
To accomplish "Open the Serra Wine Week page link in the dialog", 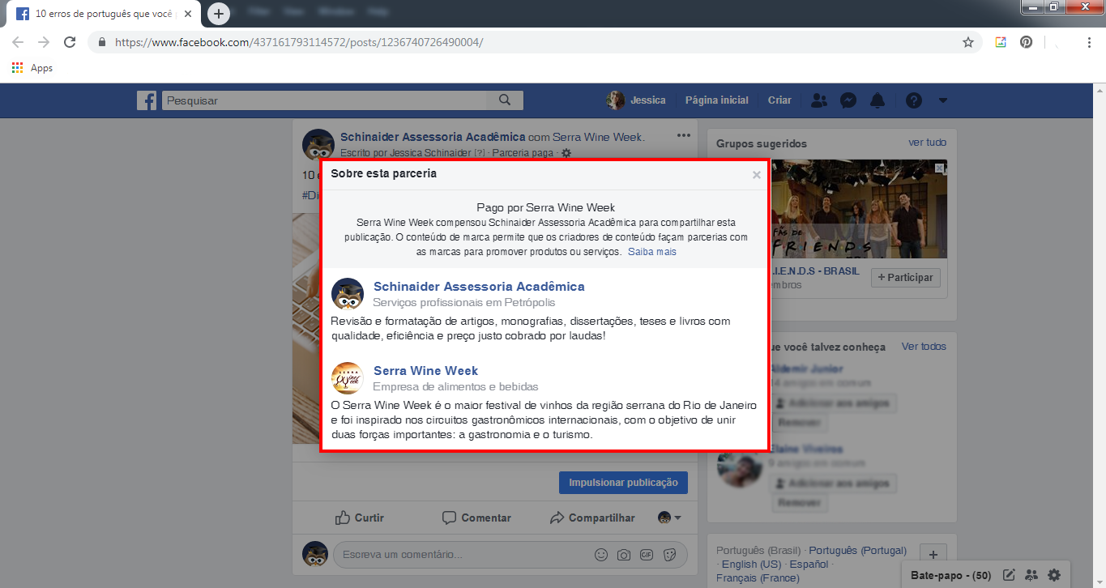I will (x=425, y=371).
